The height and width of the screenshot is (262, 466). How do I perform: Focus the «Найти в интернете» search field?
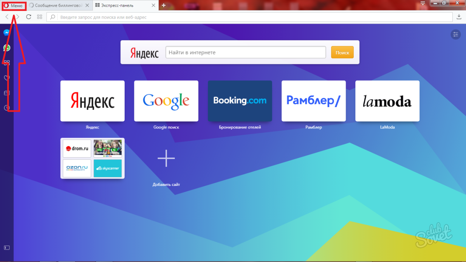click(x=245, y=52)
